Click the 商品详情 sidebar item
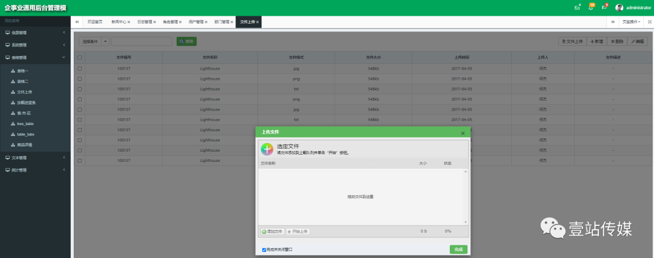The image size is (654, 258). (x=25, y=145)
